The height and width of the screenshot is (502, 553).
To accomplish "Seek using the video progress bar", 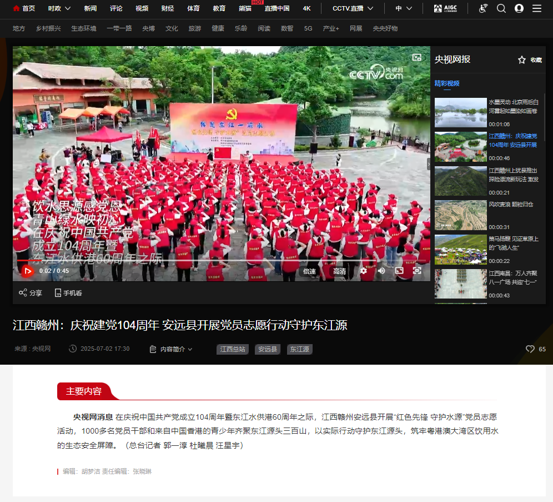I will (222, 261).
